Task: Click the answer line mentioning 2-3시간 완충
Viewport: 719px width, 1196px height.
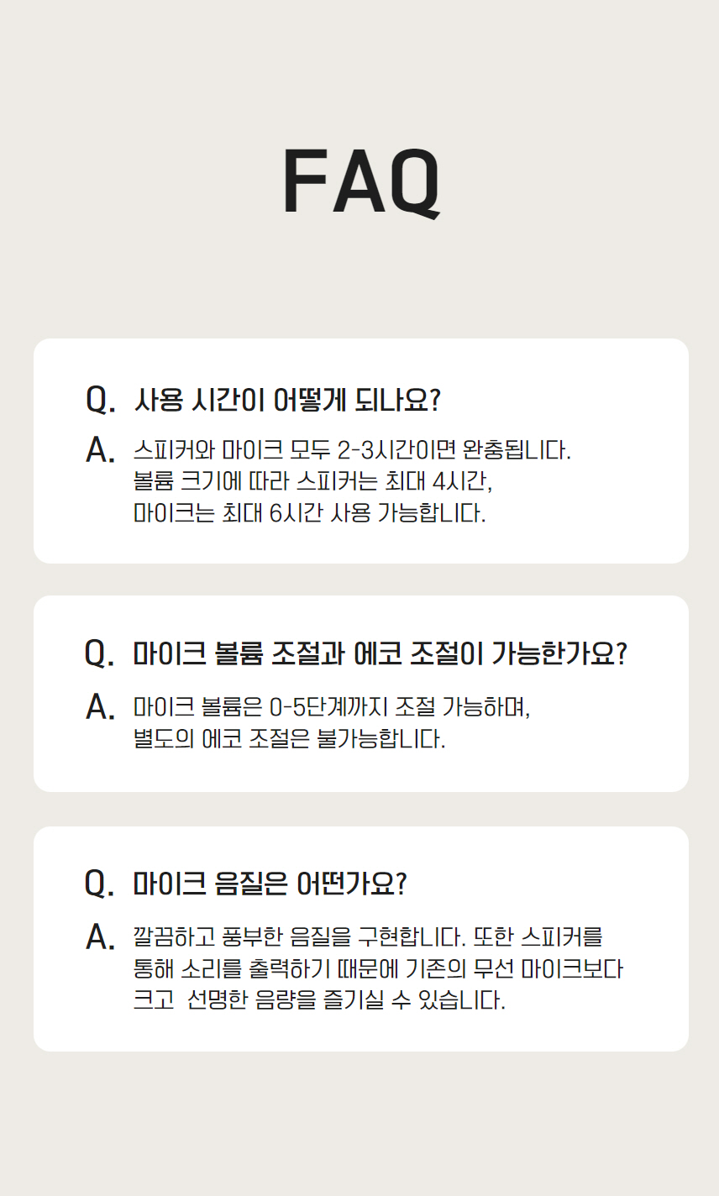Action: 352,449
